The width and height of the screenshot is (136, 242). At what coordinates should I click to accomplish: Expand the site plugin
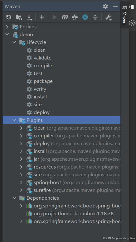pos(21,174)
